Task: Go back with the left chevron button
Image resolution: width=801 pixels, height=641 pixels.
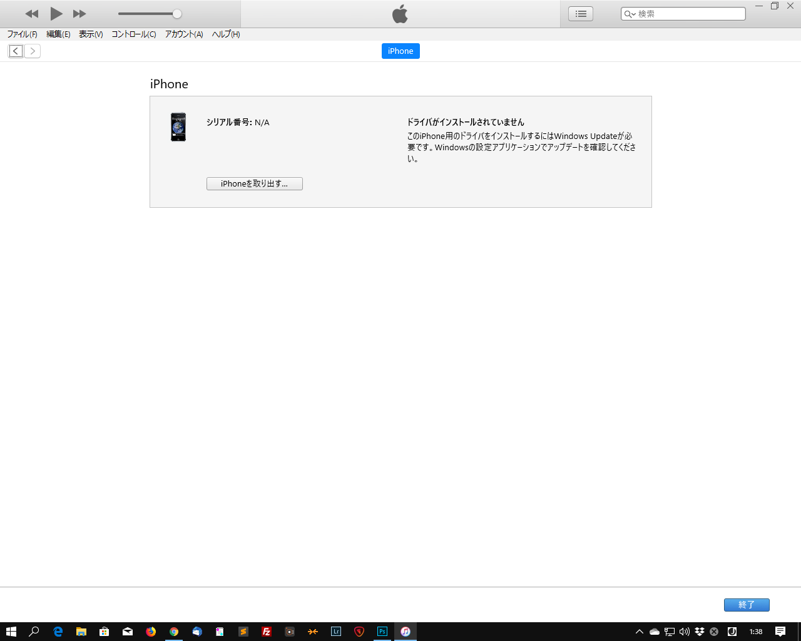Action: [16, 51]
